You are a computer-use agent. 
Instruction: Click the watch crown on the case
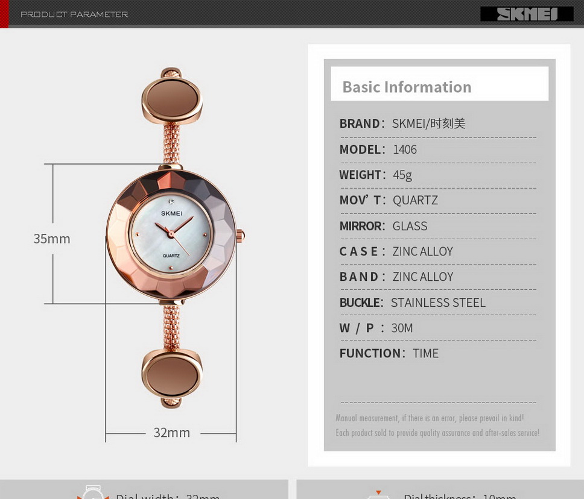240,234
